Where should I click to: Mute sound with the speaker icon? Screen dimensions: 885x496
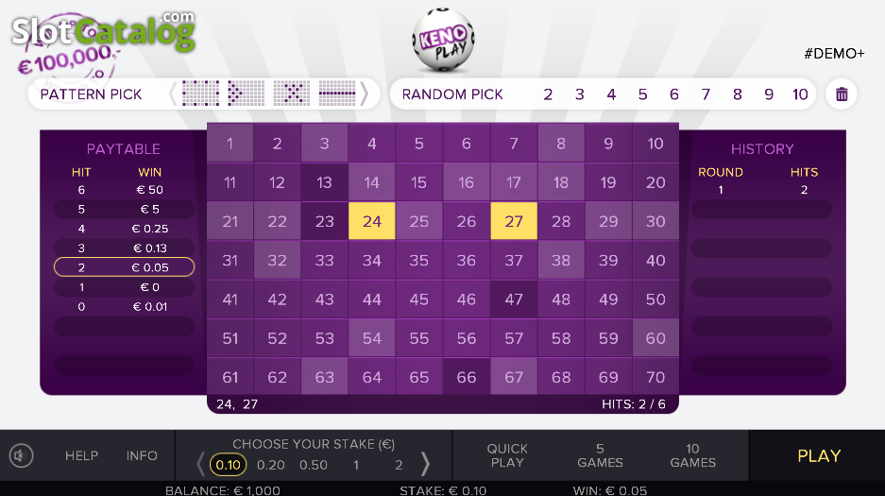click(21, 455)
